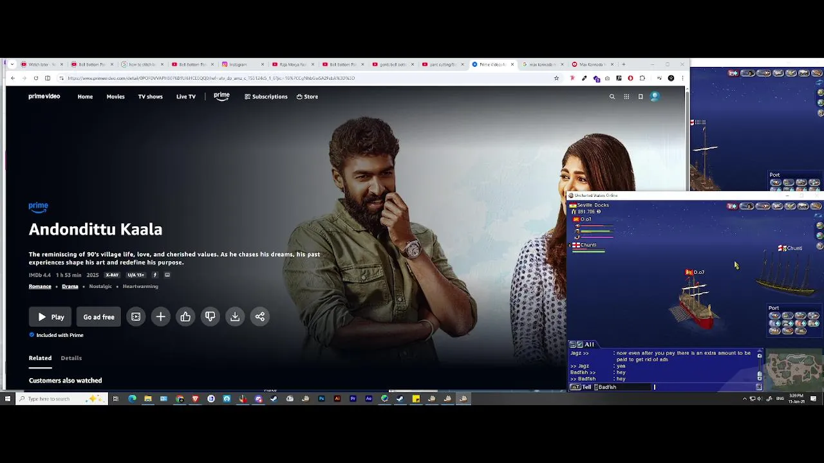Viewport: 824px width, 463px height.
Task: Click rightmost top menu icon in front game window
Action: pyautogui.click(x=816, y=206)
